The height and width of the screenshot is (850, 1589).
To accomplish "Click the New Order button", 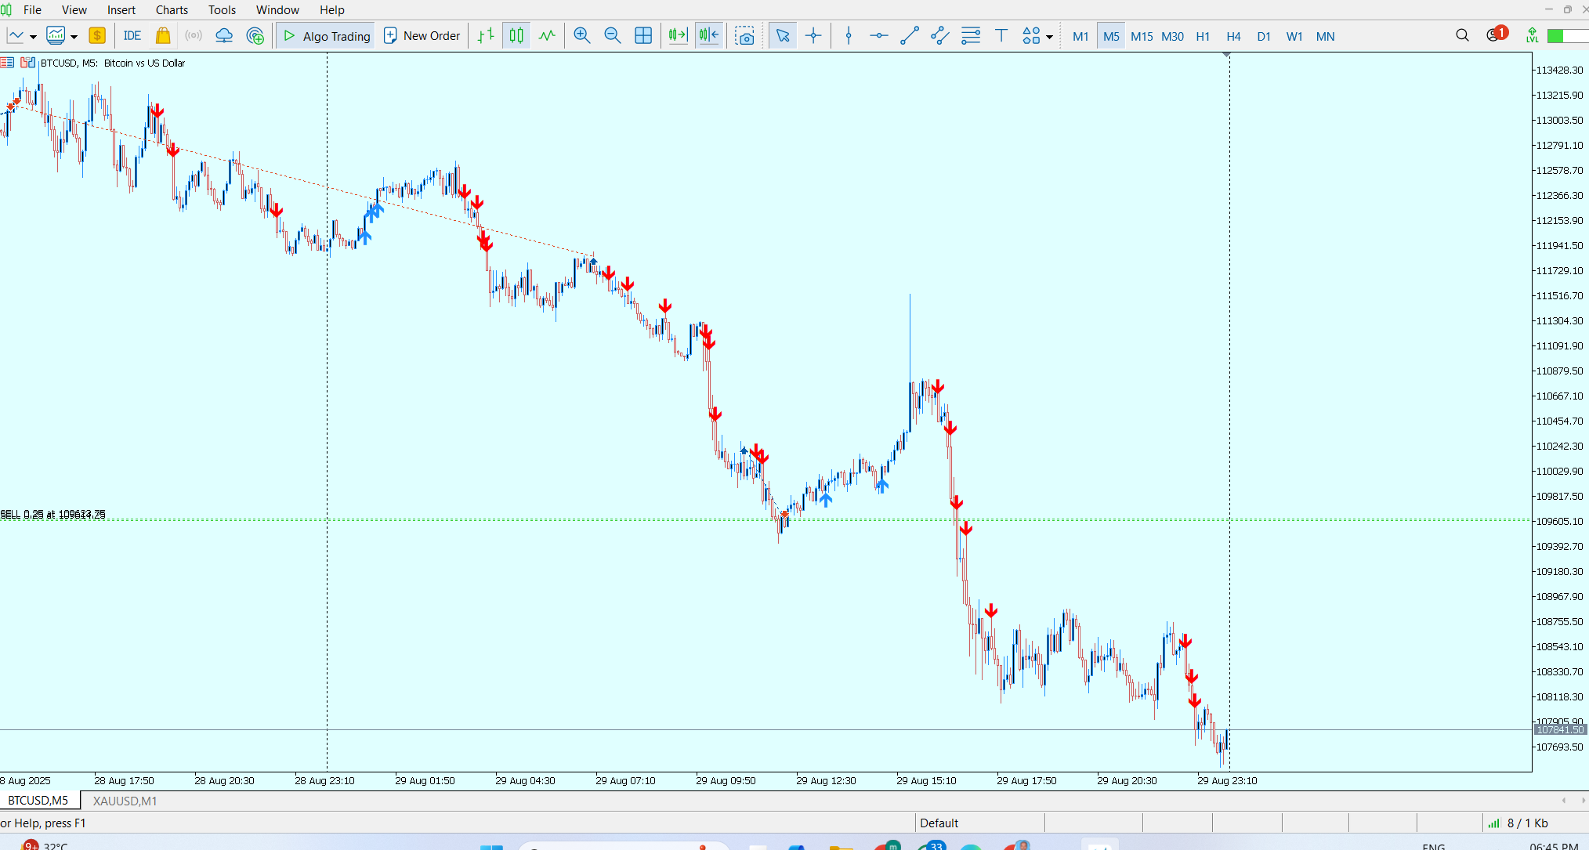I will click(422, 36).
